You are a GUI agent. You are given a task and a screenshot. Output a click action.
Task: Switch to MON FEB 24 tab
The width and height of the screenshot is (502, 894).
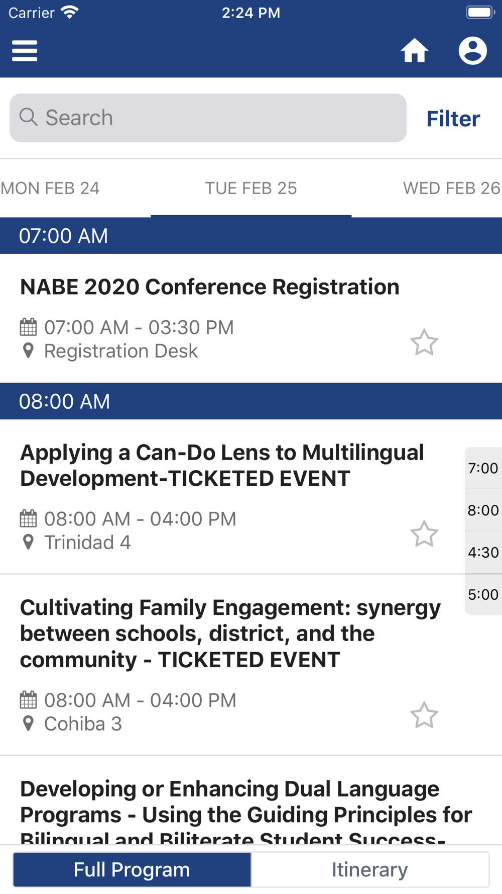[x=50, y=188]
